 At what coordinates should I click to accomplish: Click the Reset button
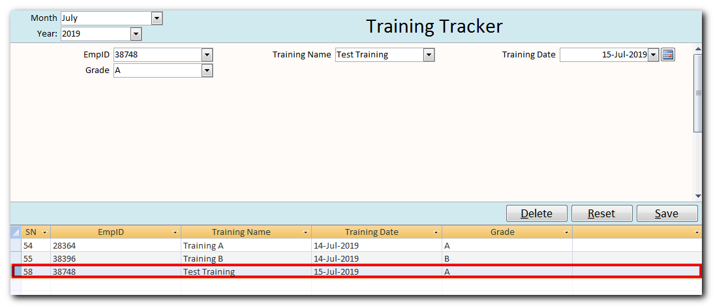pos(601,214)
